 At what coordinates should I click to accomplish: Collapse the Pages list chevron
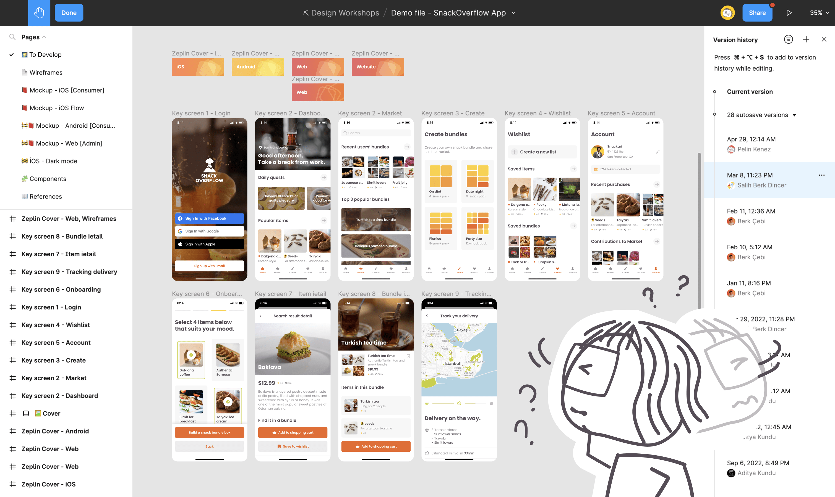pos(44,37)
